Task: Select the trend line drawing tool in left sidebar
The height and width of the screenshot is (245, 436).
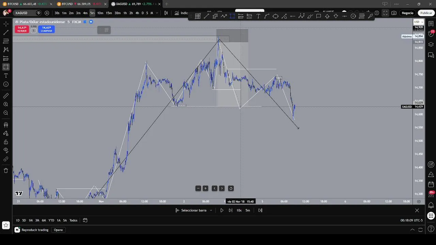Action: [6, 33]
